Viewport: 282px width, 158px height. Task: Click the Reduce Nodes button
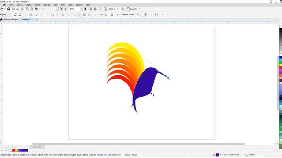click(x=128, y=14)
